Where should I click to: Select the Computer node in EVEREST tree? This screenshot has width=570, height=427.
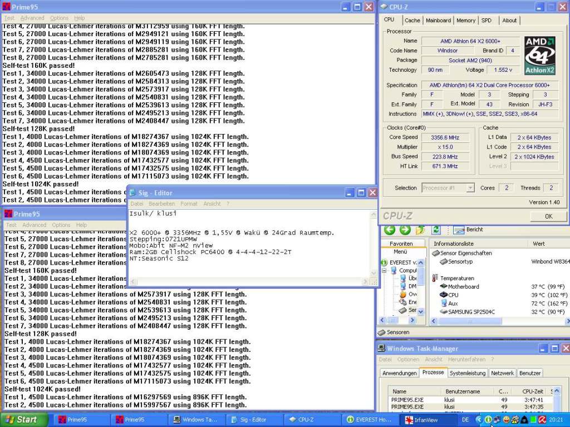pyautogui.click(x=404, y=271)
